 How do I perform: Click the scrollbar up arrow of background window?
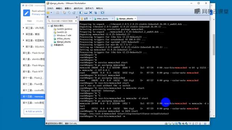(x=214, y=19)
